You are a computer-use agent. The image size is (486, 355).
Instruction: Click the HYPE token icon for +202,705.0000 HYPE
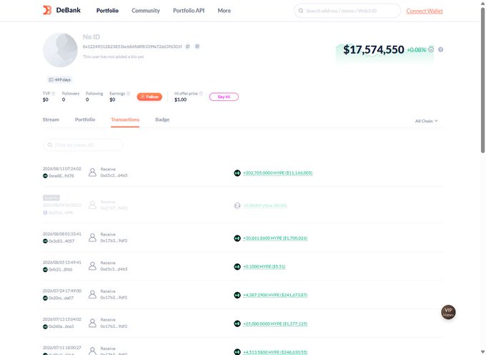(x=237, y=173)
